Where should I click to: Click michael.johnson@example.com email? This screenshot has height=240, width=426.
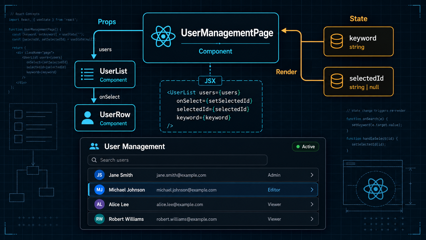186,190
